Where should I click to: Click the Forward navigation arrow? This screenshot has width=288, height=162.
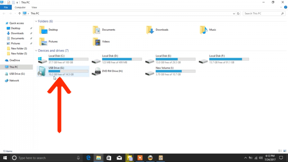(x=10, y=13)
